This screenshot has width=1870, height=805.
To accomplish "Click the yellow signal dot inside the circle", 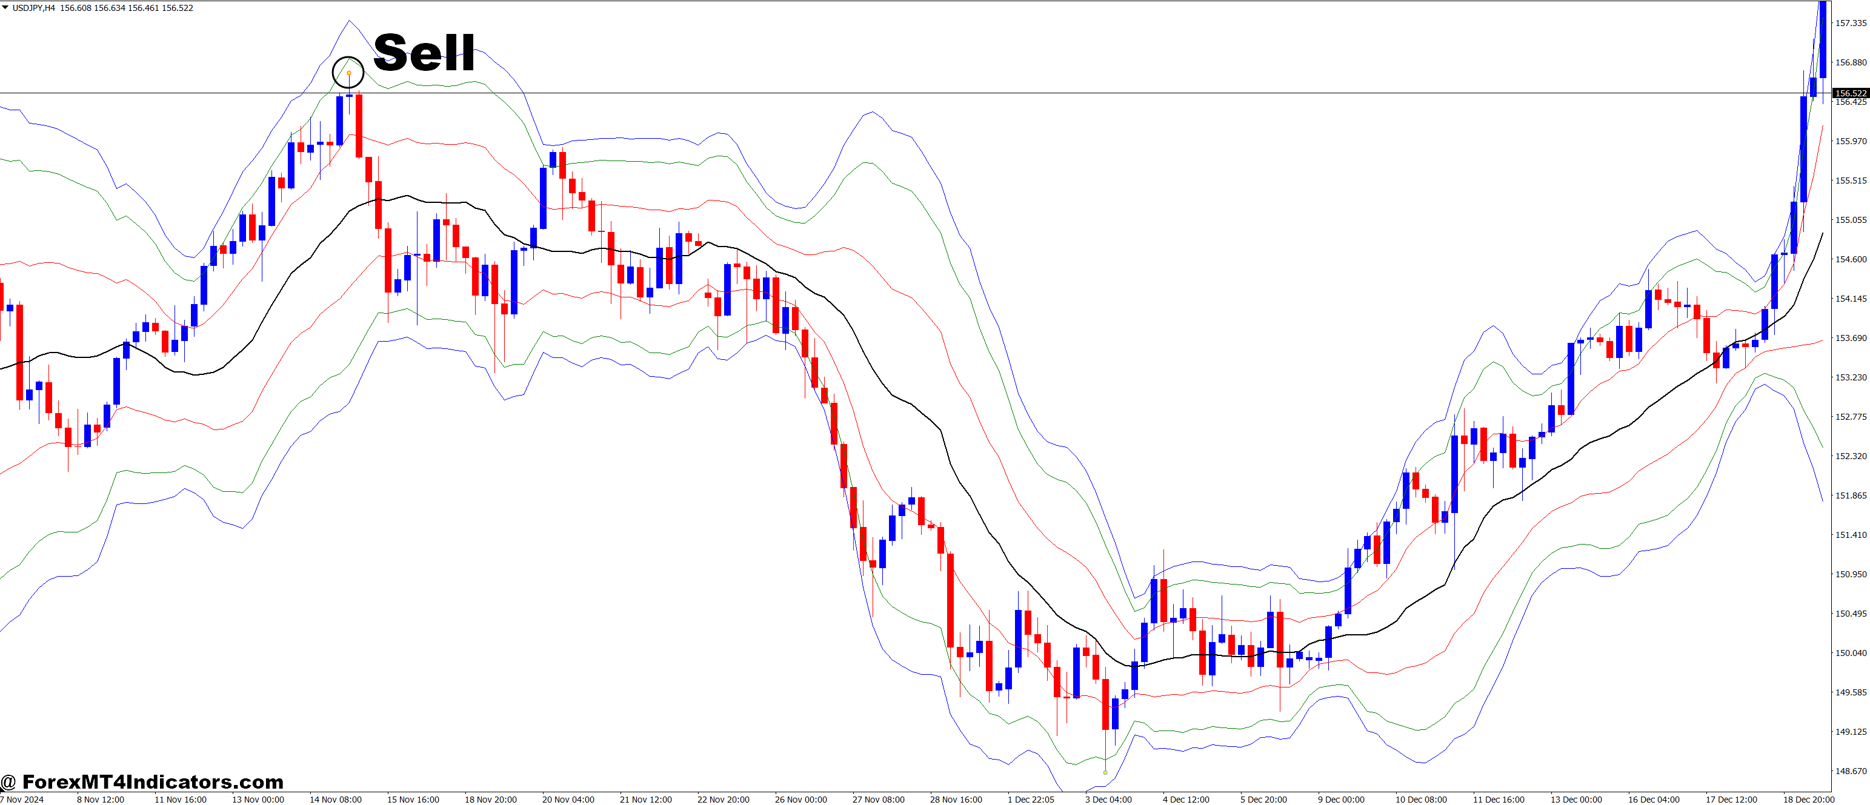I will point(349,73).
